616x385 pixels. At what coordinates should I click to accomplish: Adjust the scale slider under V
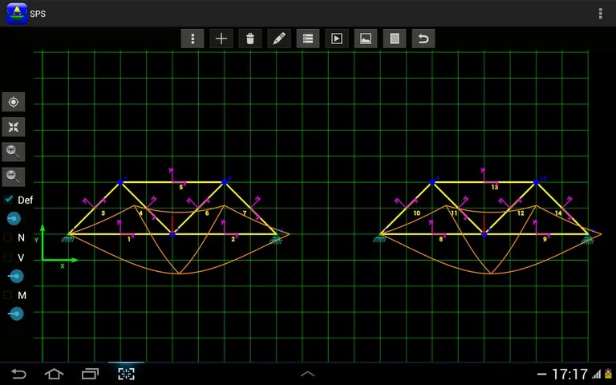16,277
